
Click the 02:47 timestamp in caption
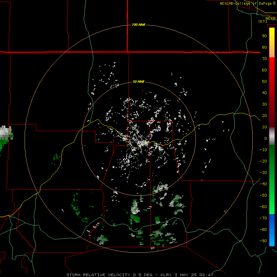tap(206, 275)
